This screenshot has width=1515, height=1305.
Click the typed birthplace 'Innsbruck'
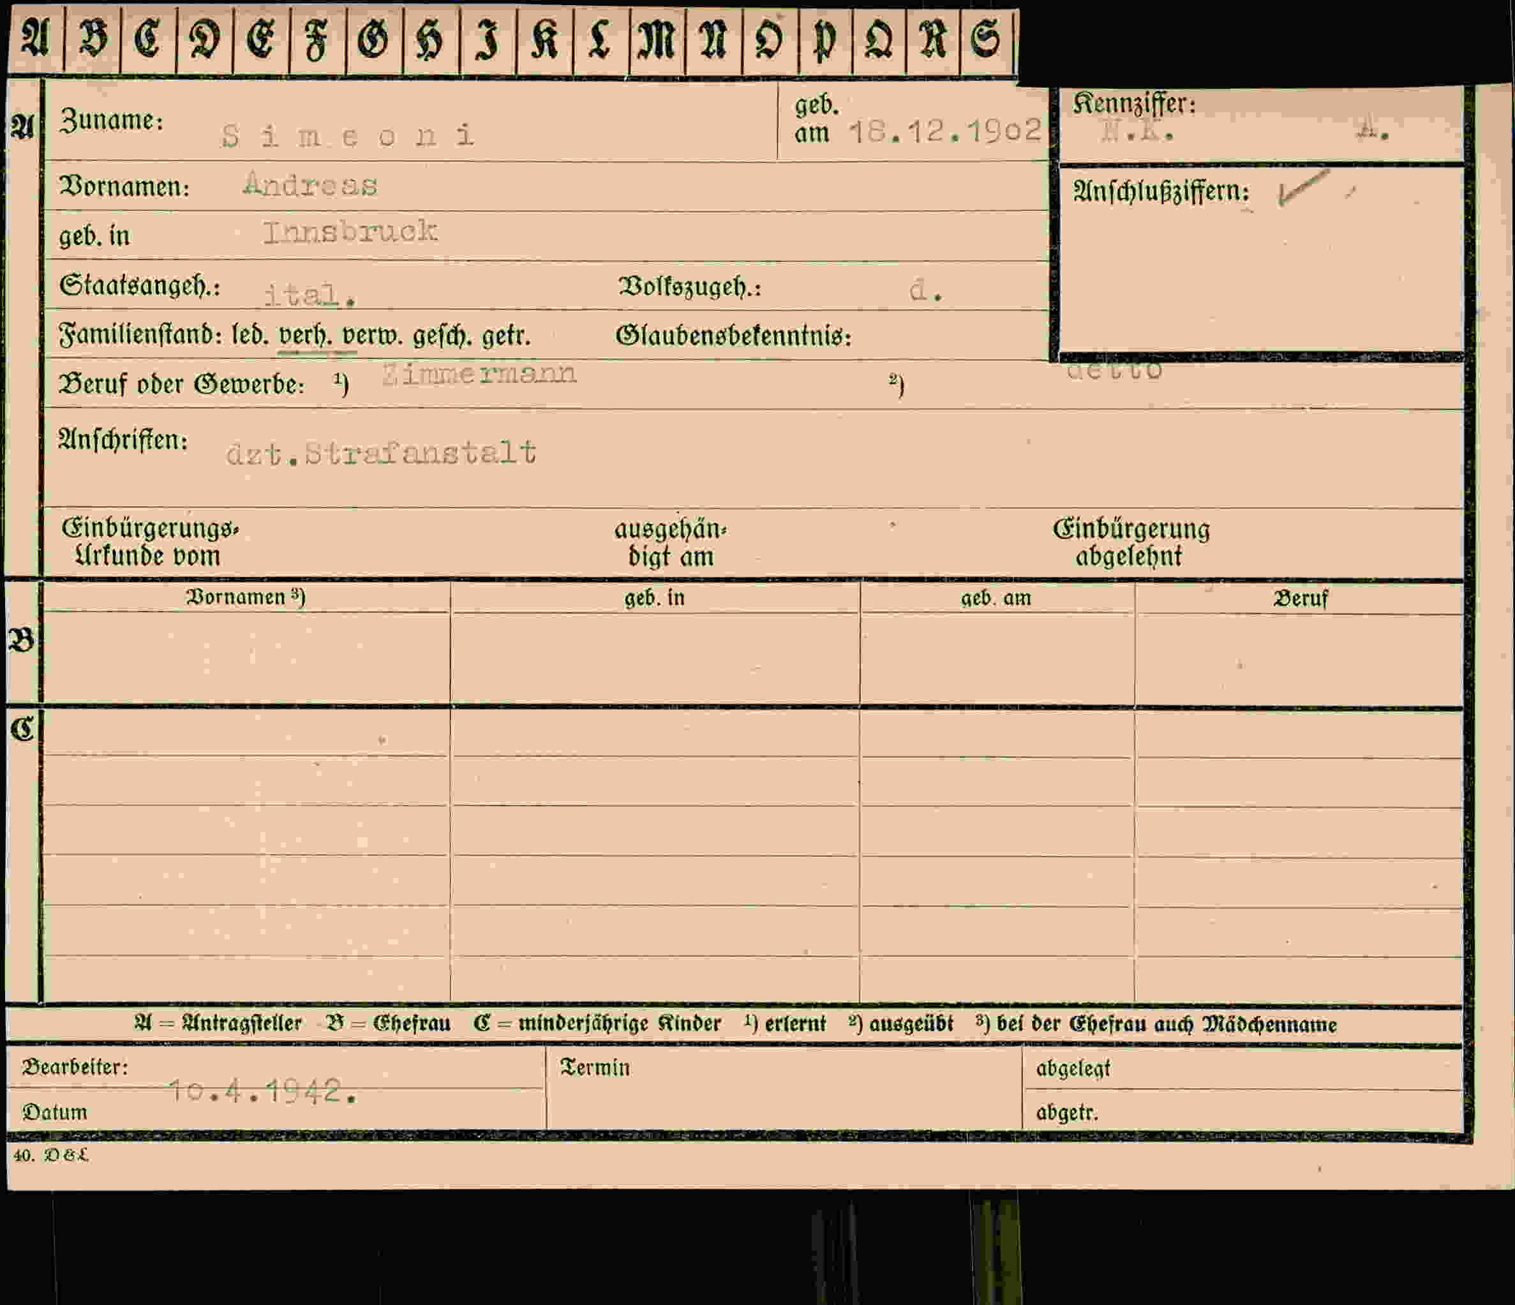coord(350,232)
